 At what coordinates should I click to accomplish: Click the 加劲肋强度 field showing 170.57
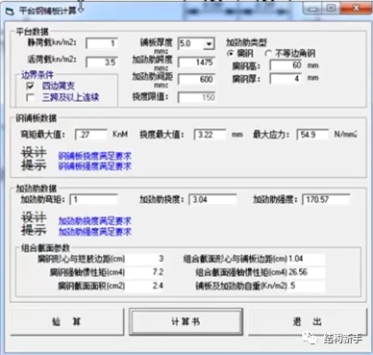[x=326, y=199]
